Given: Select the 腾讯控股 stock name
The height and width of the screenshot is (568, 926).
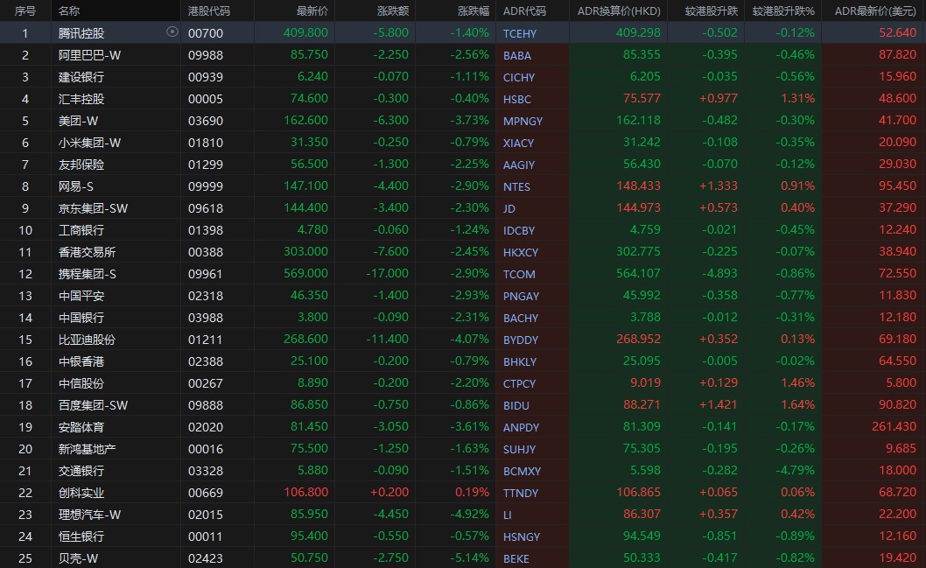Looking at the screenshot, I should (x=81, y=33).
